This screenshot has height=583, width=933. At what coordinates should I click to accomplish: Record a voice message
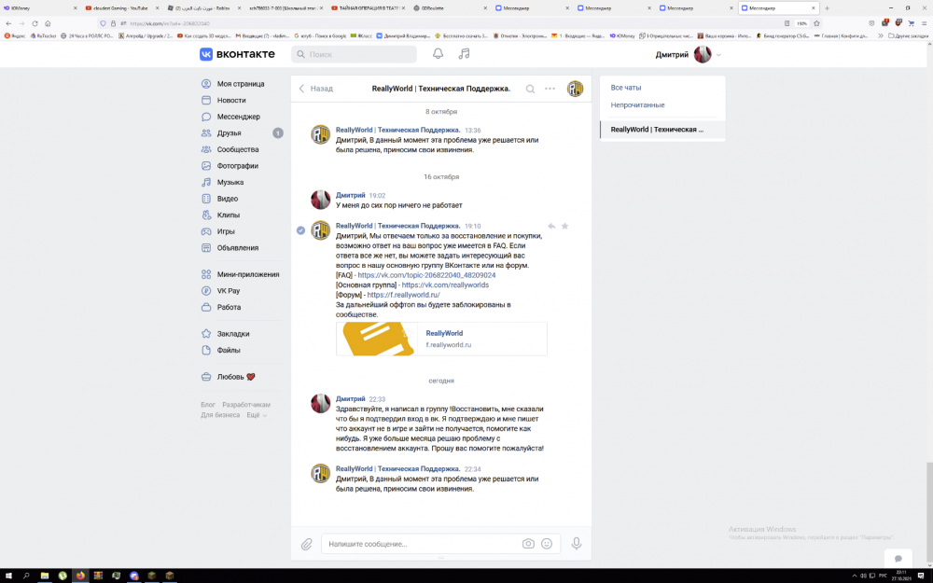(576, 543)
